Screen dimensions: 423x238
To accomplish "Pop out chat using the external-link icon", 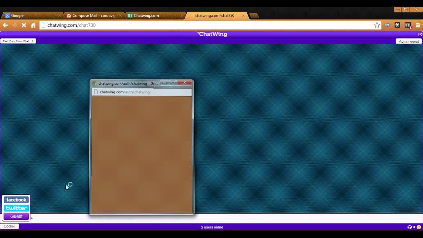I will [420, 34].
